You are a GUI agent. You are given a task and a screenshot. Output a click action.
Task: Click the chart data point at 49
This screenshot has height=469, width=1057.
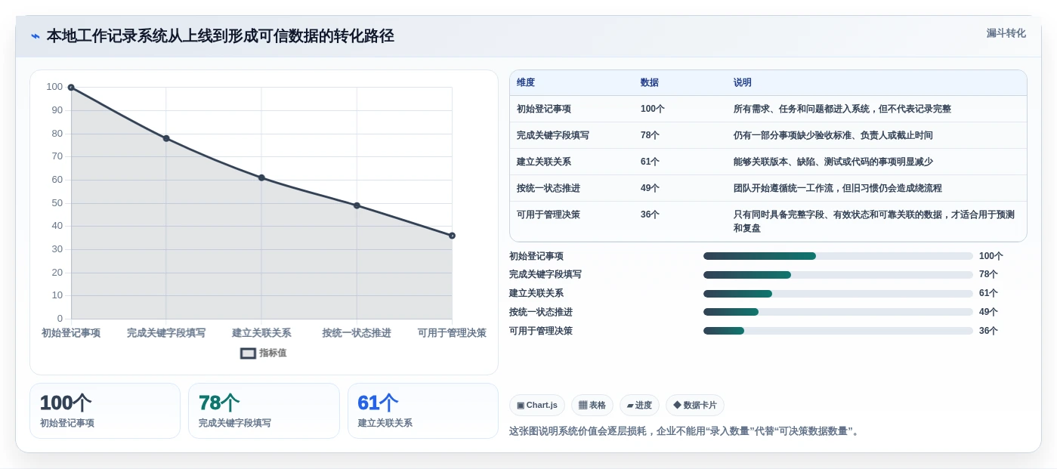pyautogui.click(x=357, y=205)
